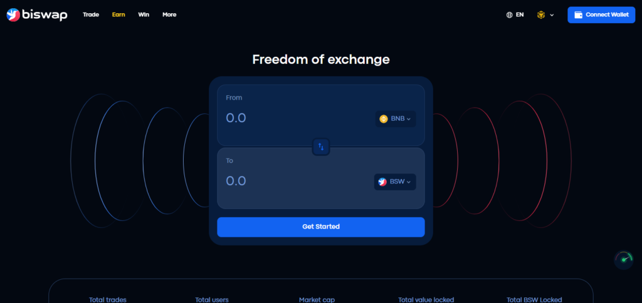Open the Earn menu
642x303 pixels.
[118, 15]
